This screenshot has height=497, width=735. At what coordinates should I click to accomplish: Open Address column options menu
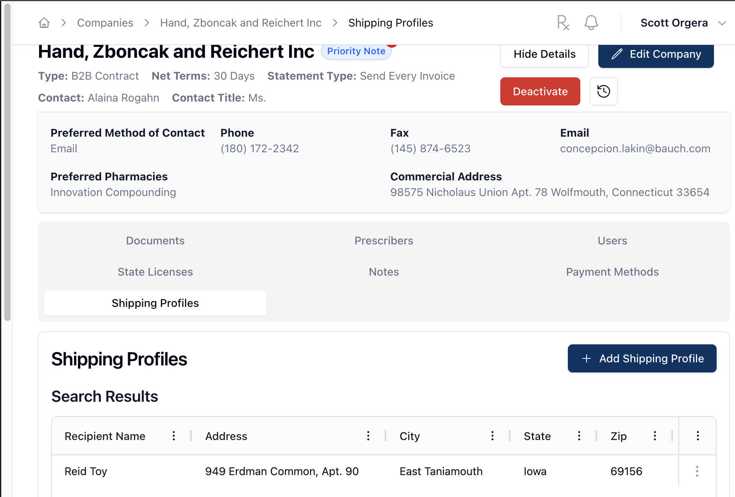(368, 436)
